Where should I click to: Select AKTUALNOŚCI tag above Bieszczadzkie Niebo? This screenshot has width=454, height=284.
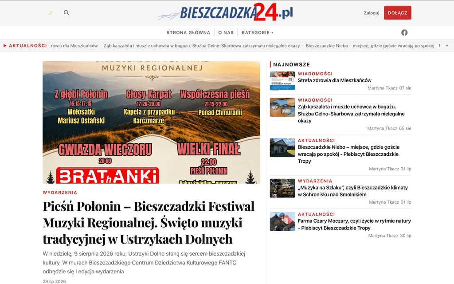(x=317, y=140)
